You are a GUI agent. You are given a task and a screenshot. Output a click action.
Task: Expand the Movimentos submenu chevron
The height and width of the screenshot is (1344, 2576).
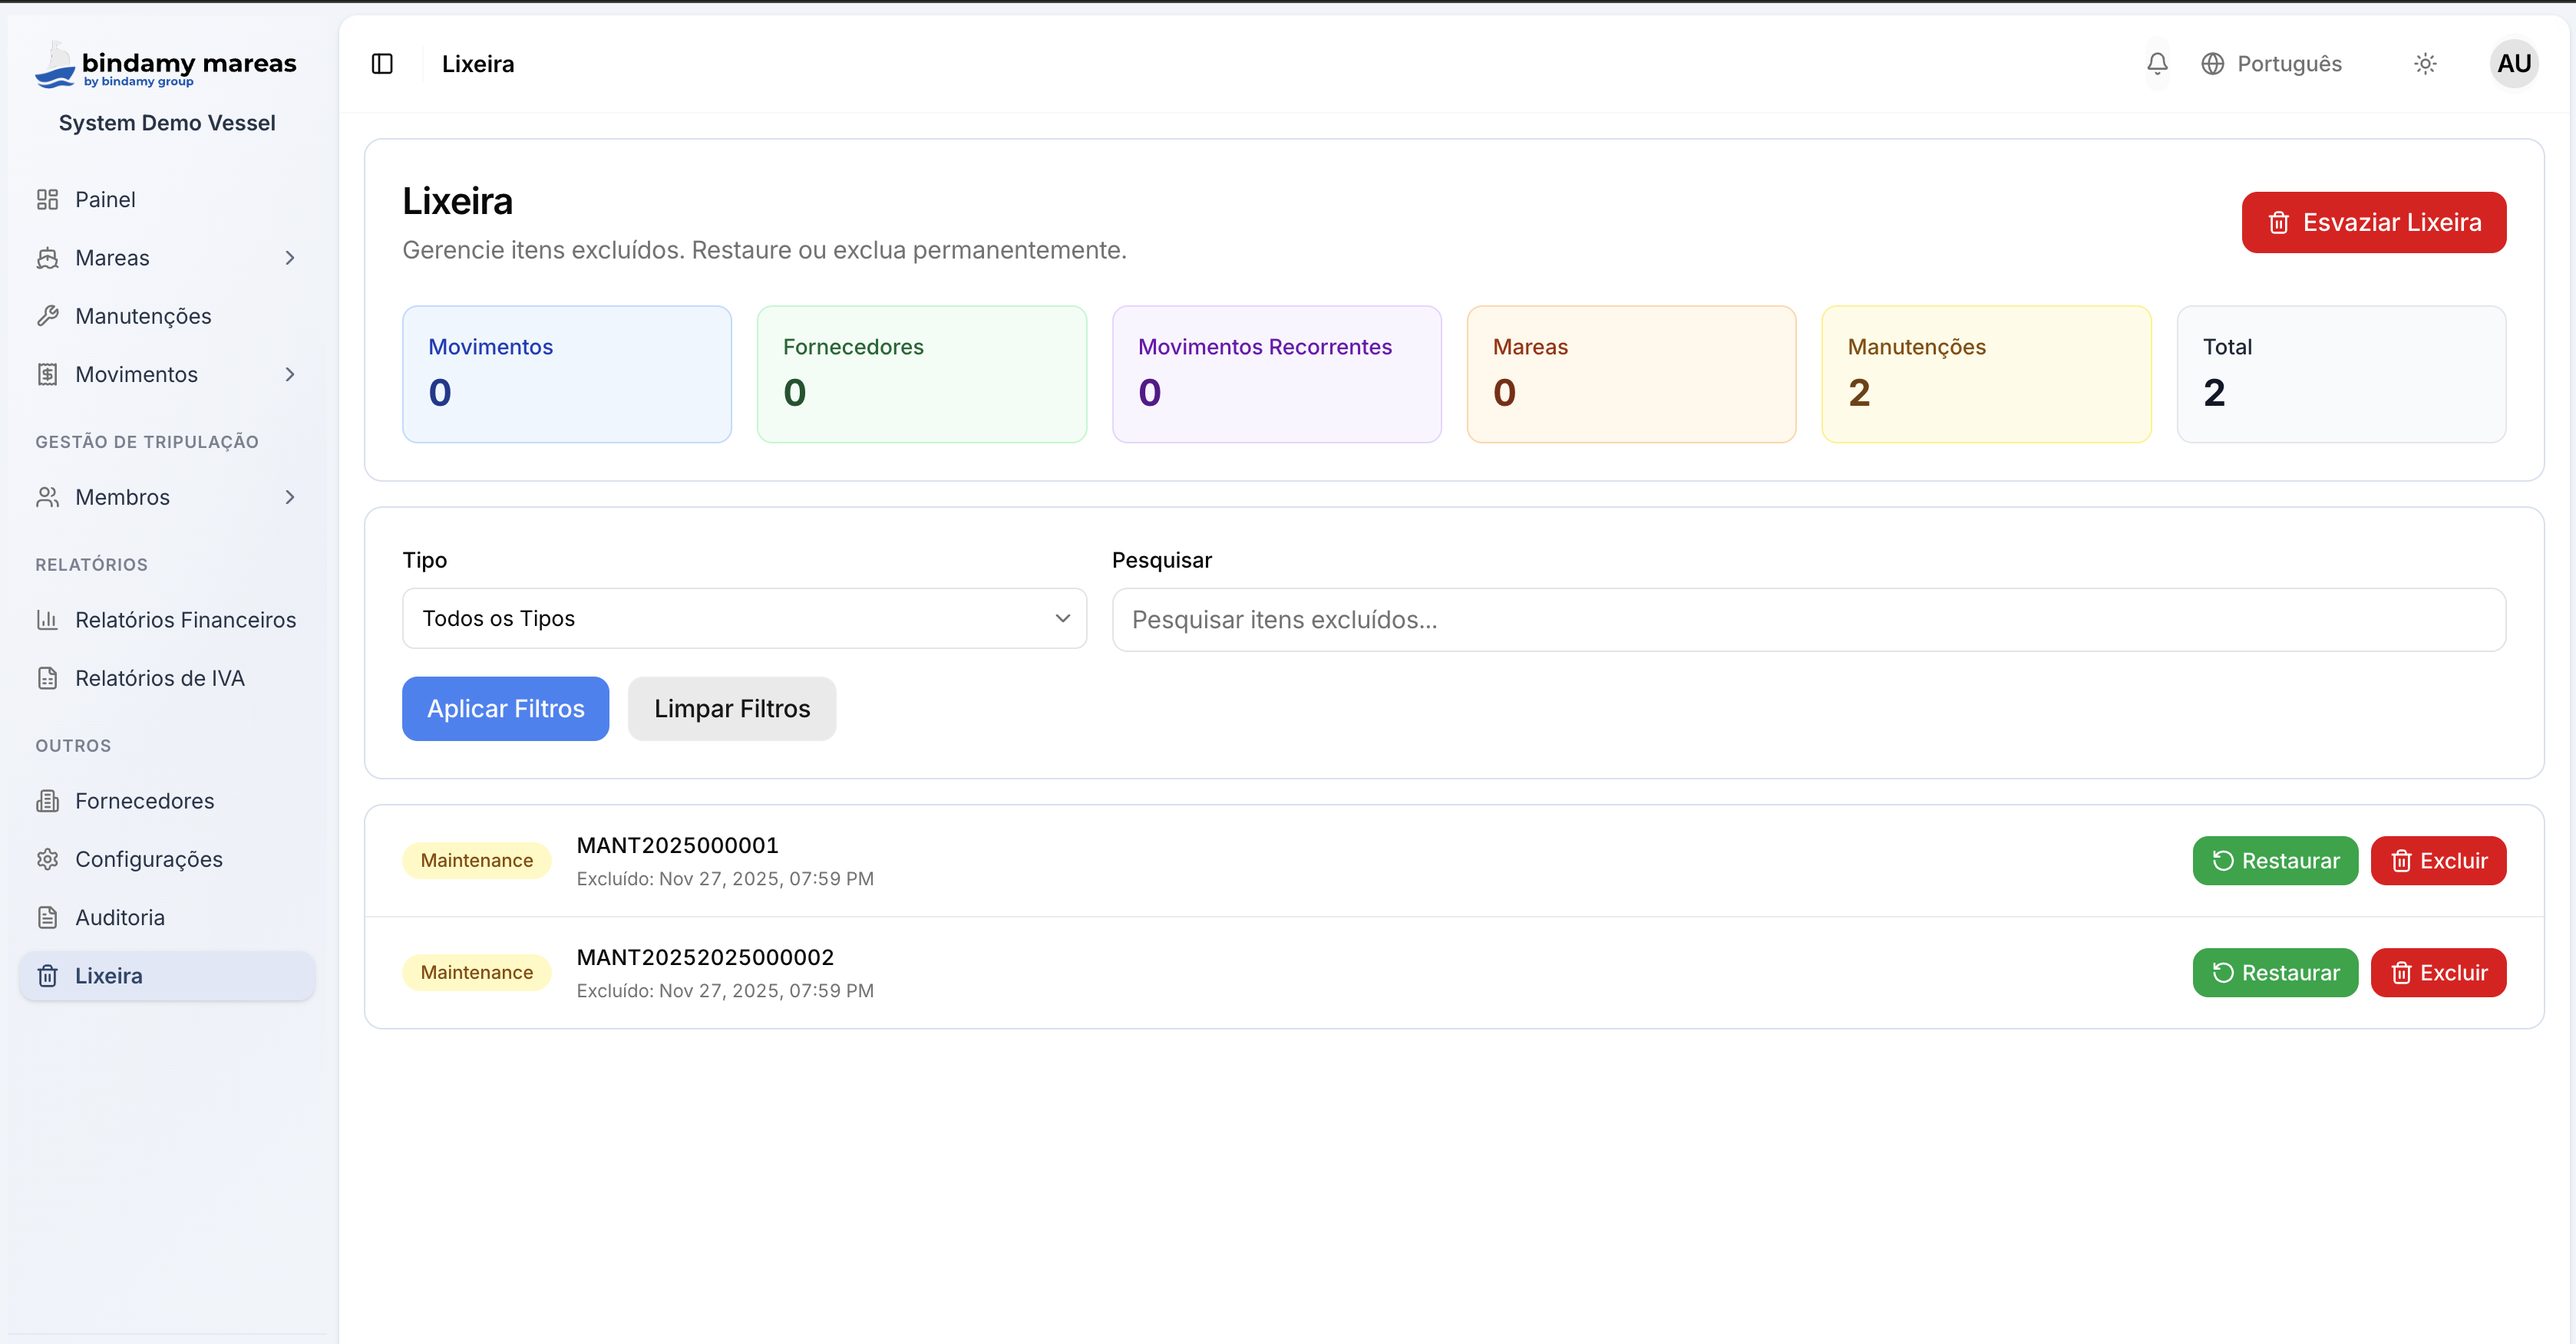tap(290, 374)
